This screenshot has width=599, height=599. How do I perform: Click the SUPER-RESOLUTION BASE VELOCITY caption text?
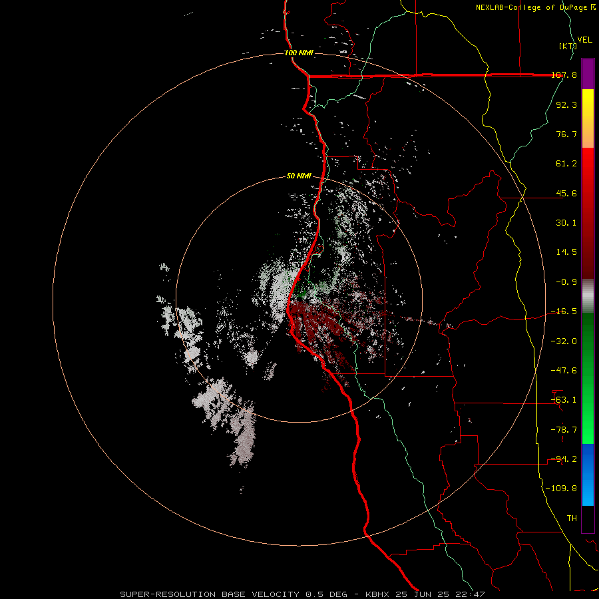pyautogui.click(x=210, y=594)
